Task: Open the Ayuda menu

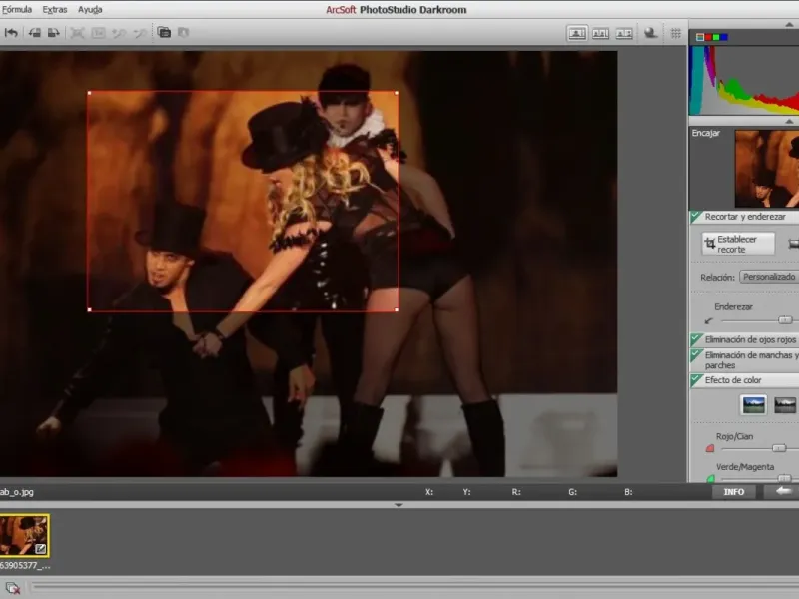Action: (x=90, y=9)
